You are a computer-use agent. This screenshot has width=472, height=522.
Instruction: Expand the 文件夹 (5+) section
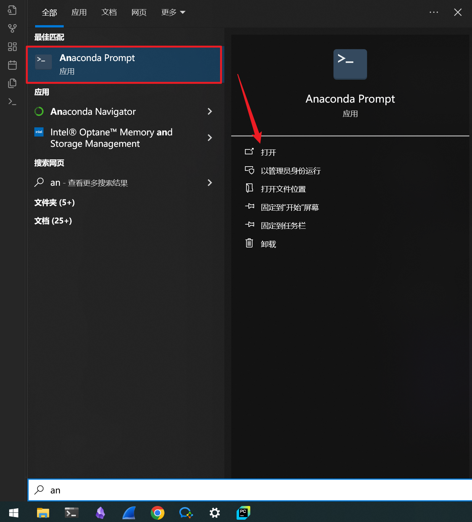click(55, 202)
